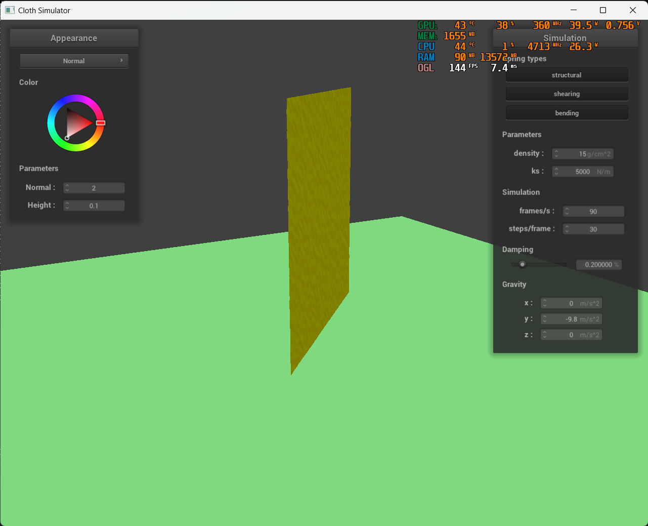
Task: Toggle the shearing spring type
Action: tap(567, 94)
